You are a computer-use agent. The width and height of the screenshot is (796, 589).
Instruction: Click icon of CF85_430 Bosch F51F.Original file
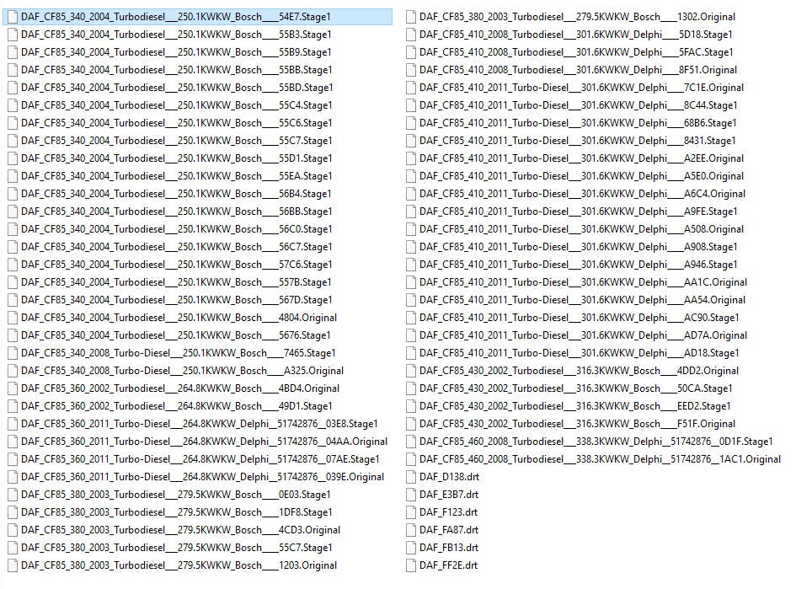[x=411, y=424]
